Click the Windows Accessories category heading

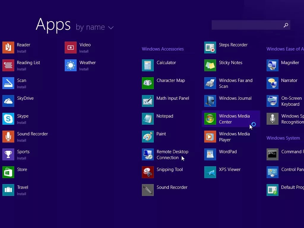163,49
